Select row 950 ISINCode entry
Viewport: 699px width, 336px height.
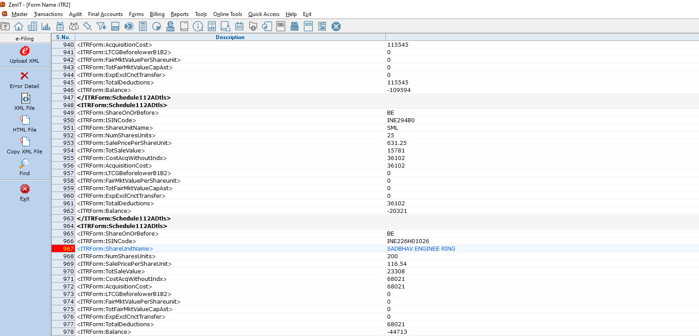(106, 120)
